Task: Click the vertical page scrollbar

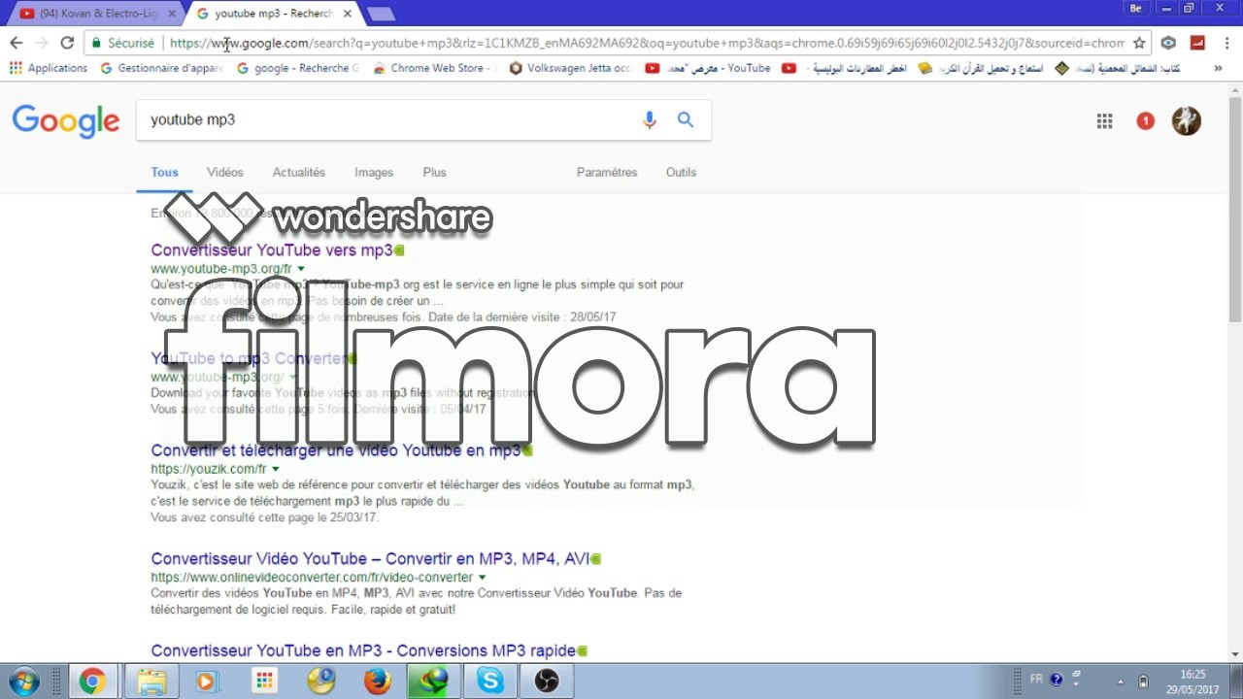Action: coord(1234,209)
